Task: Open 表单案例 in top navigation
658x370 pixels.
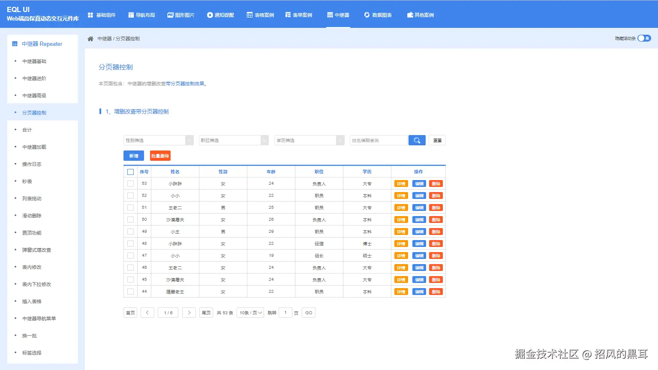Action: 299,15
